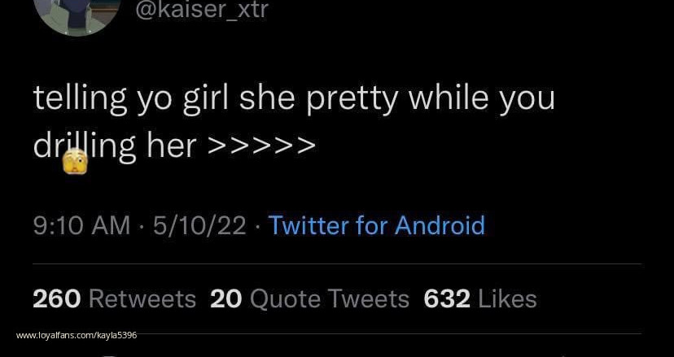Click the number 632 like count

tap(447, 298)
